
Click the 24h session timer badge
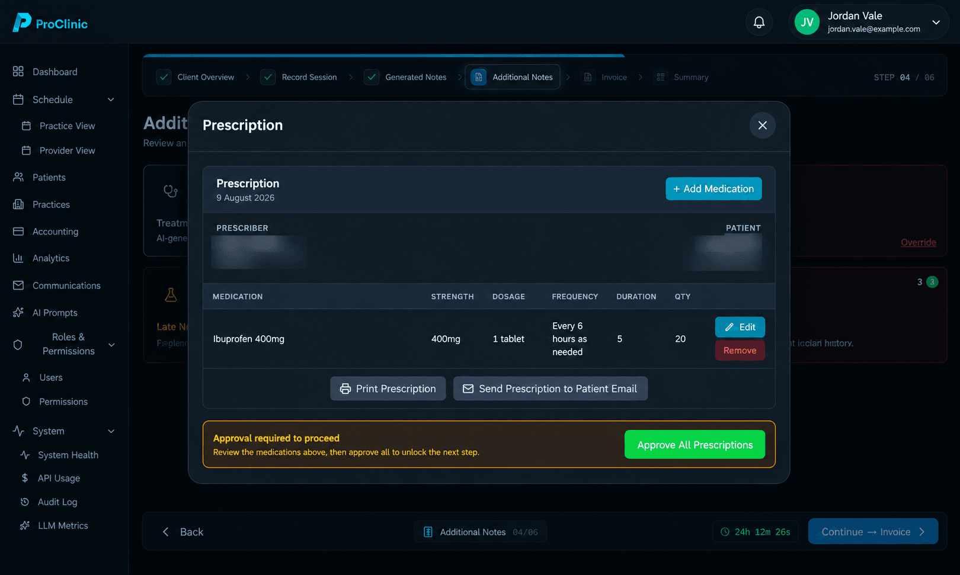coord(755,532)
